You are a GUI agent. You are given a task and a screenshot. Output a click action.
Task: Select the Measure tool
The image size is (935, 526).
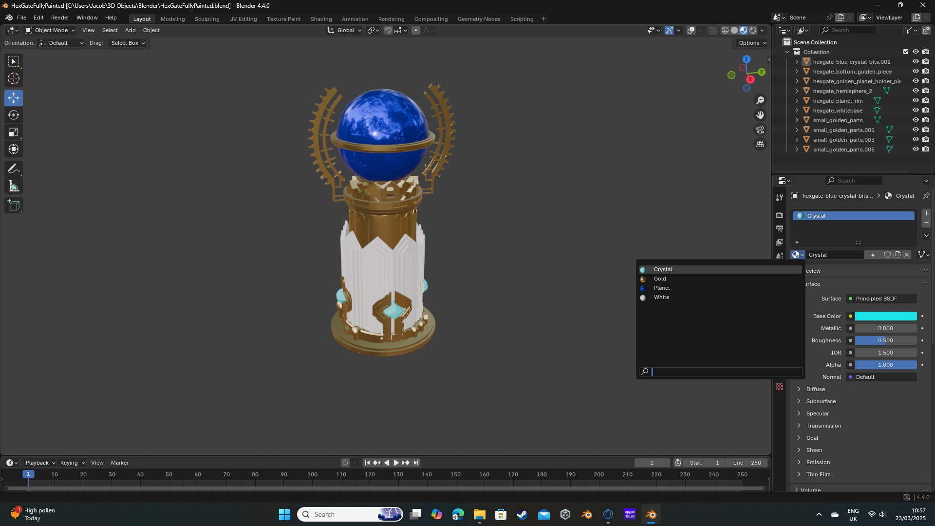click(14, 186)
